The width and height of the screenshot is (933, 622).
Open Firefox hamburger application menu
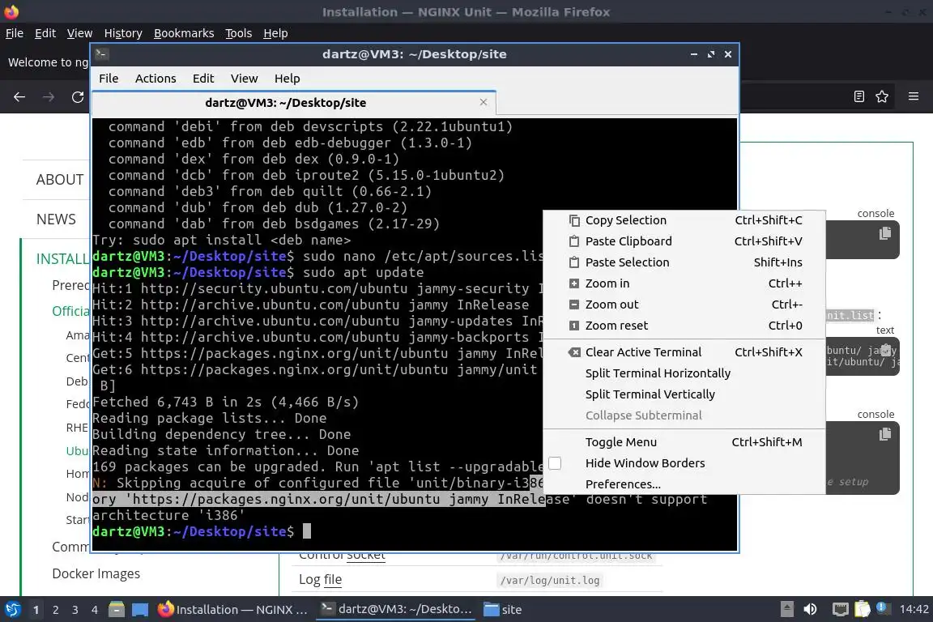pos(914,96)
